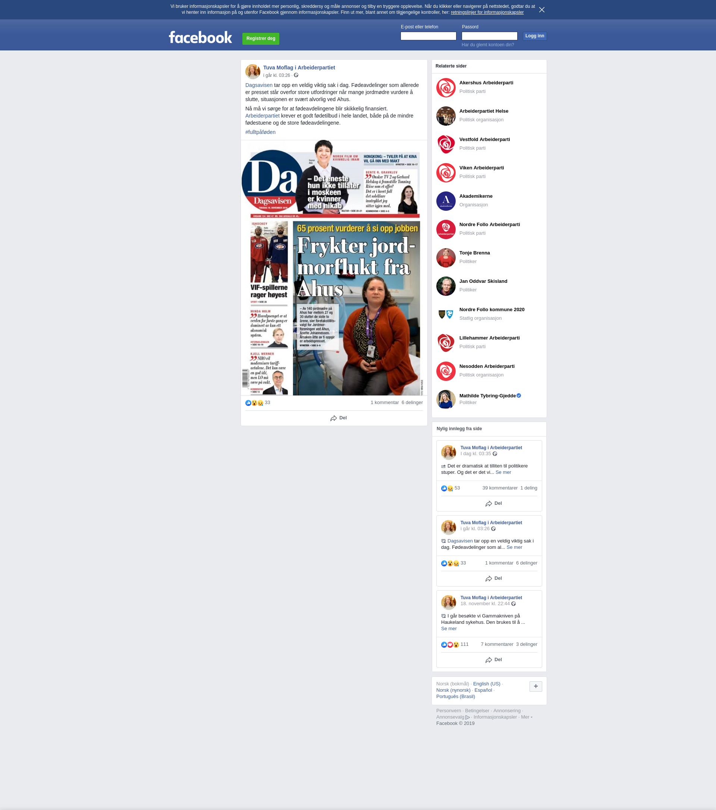Share the Gammakniven post via Del
The height and width of the screenshot is (810, 716).
(493, 660)
